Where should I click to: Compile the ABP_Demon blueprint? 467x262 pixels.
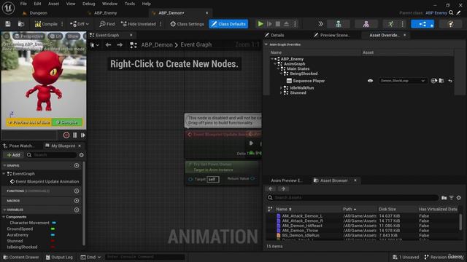(x=46, y=24)
